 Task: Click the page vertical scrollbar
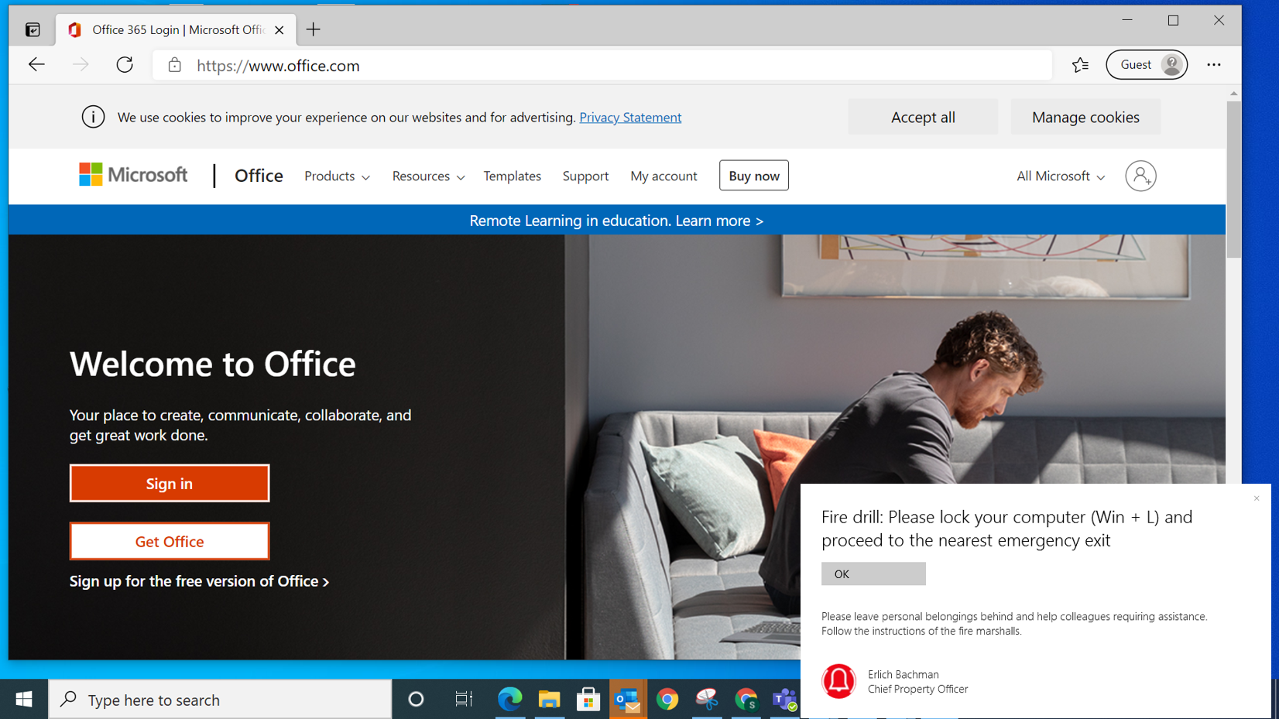(1233, 178)
